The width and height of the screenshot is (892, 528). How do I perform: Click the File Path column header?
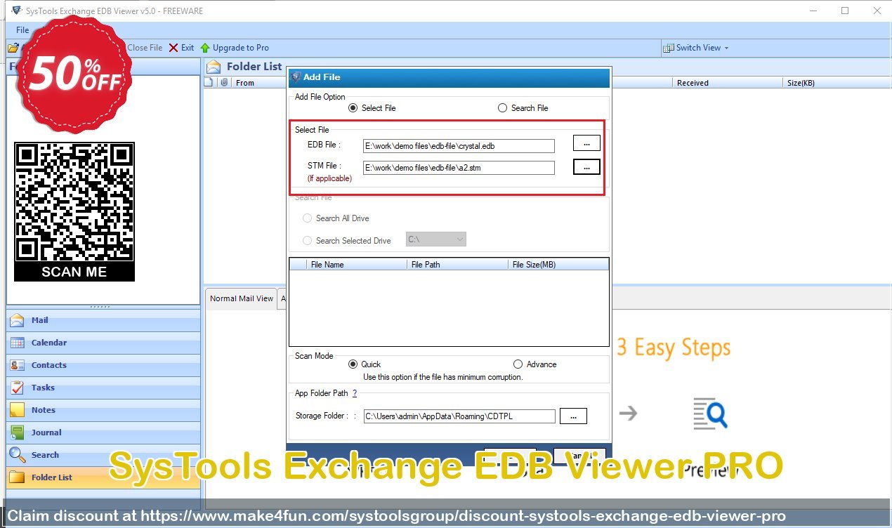pos(457,265)
